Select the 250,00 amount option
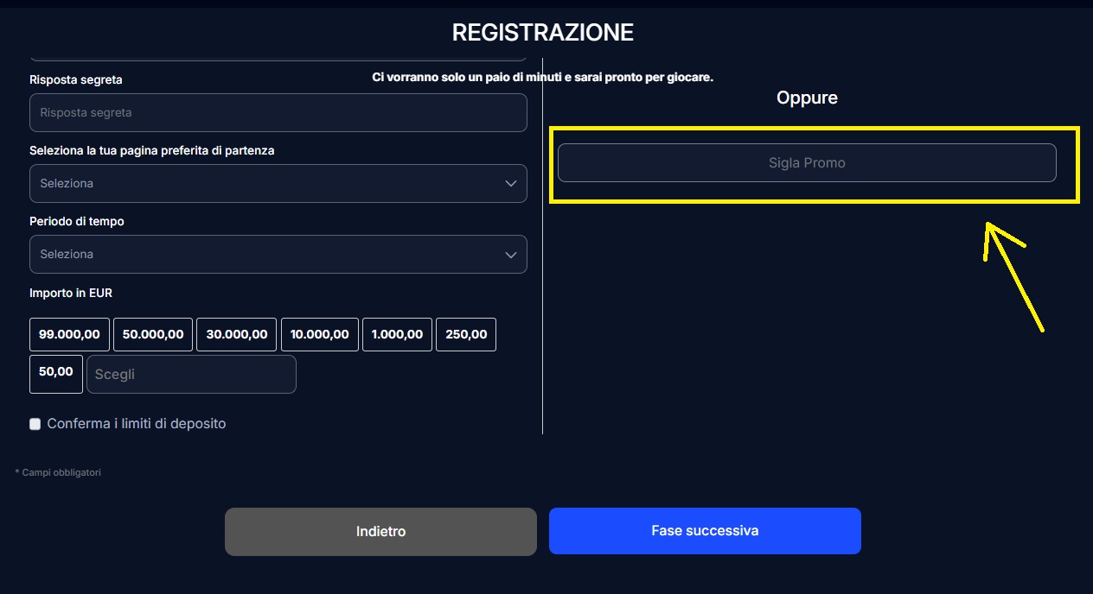The height and width of the screenshot is (594, 1093). pyautogui.click(x=466, y=335)
